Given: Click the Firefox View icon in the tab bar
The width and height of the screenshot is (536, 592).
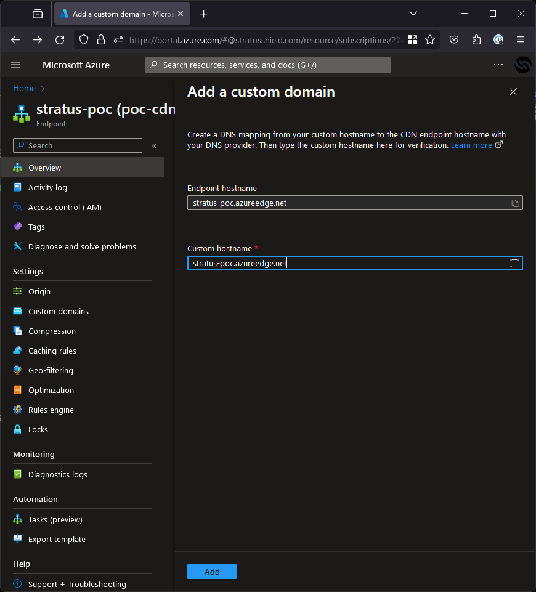Looking at the screenshot, I should tap(38, 14).
